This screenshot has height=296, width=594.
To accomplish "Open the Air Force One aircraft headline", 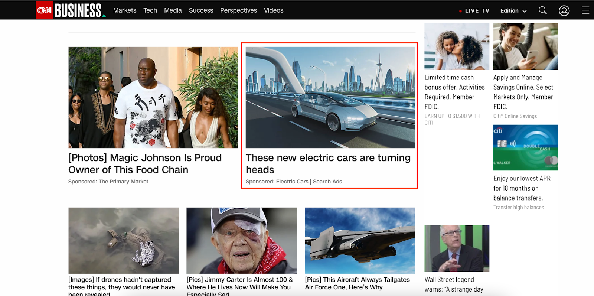I will (357, 283).
